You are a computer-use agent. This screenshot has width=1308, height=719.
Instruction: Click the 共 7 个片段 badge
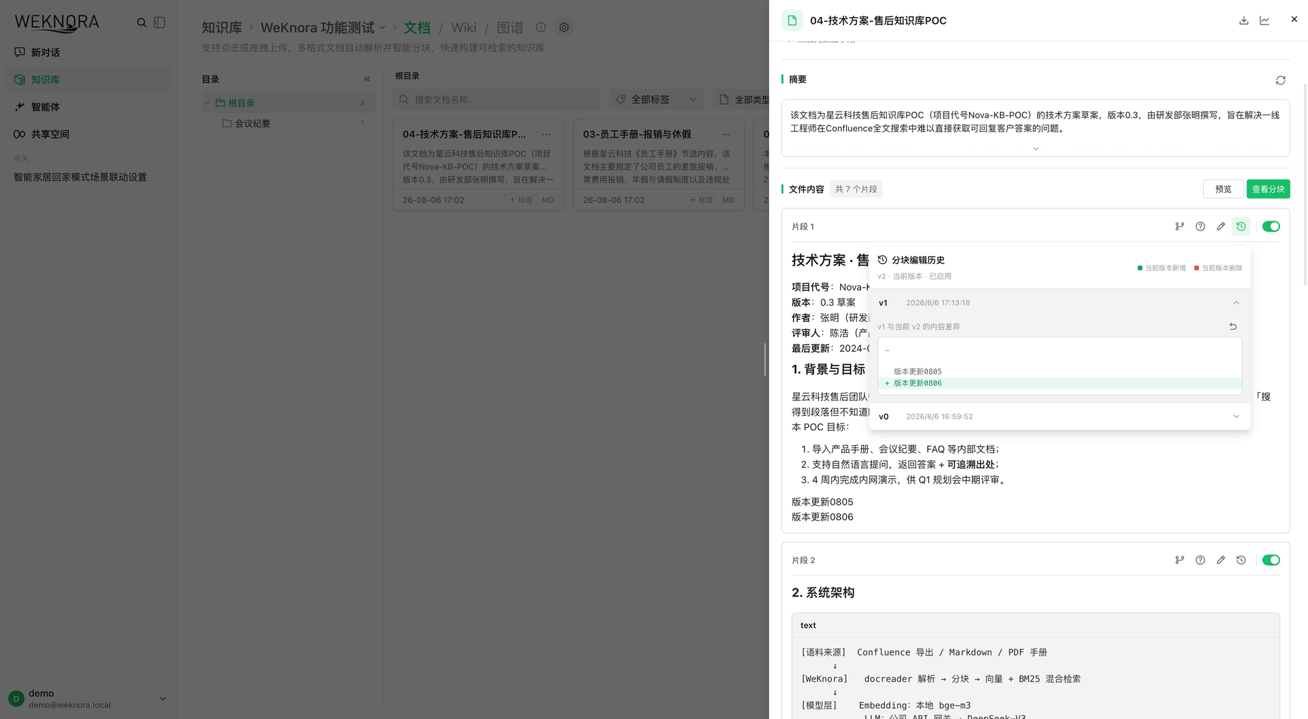pyautogui.click(x=856, y=189)
